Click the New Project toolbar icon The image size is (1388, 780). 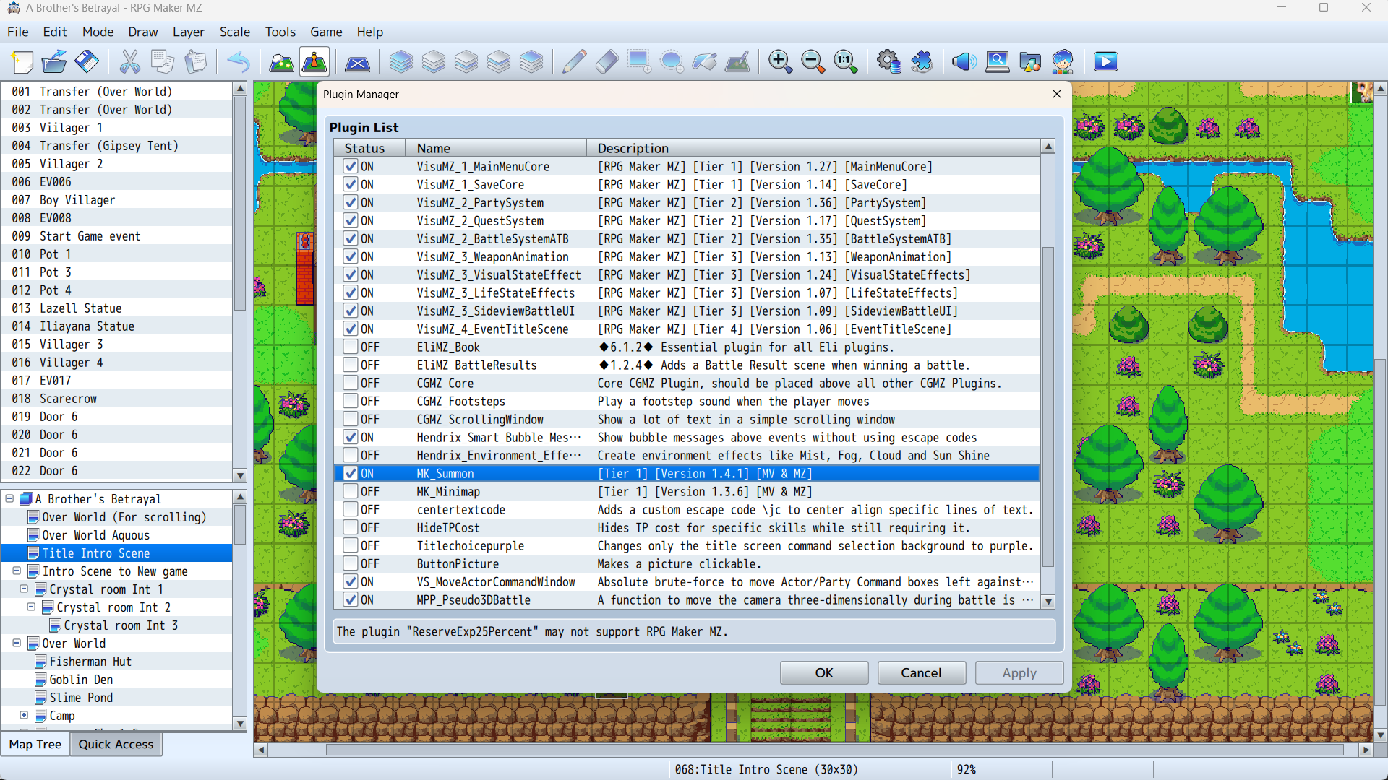pos(22,62)
